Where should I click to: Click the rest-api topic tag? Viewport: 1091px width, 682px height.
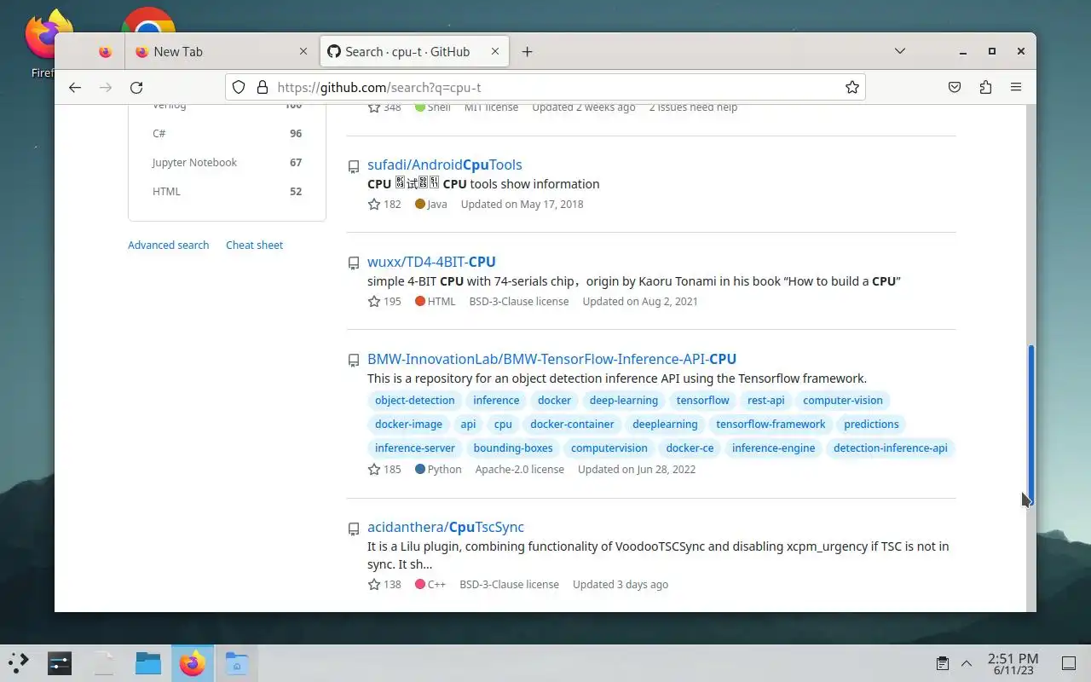765,400
